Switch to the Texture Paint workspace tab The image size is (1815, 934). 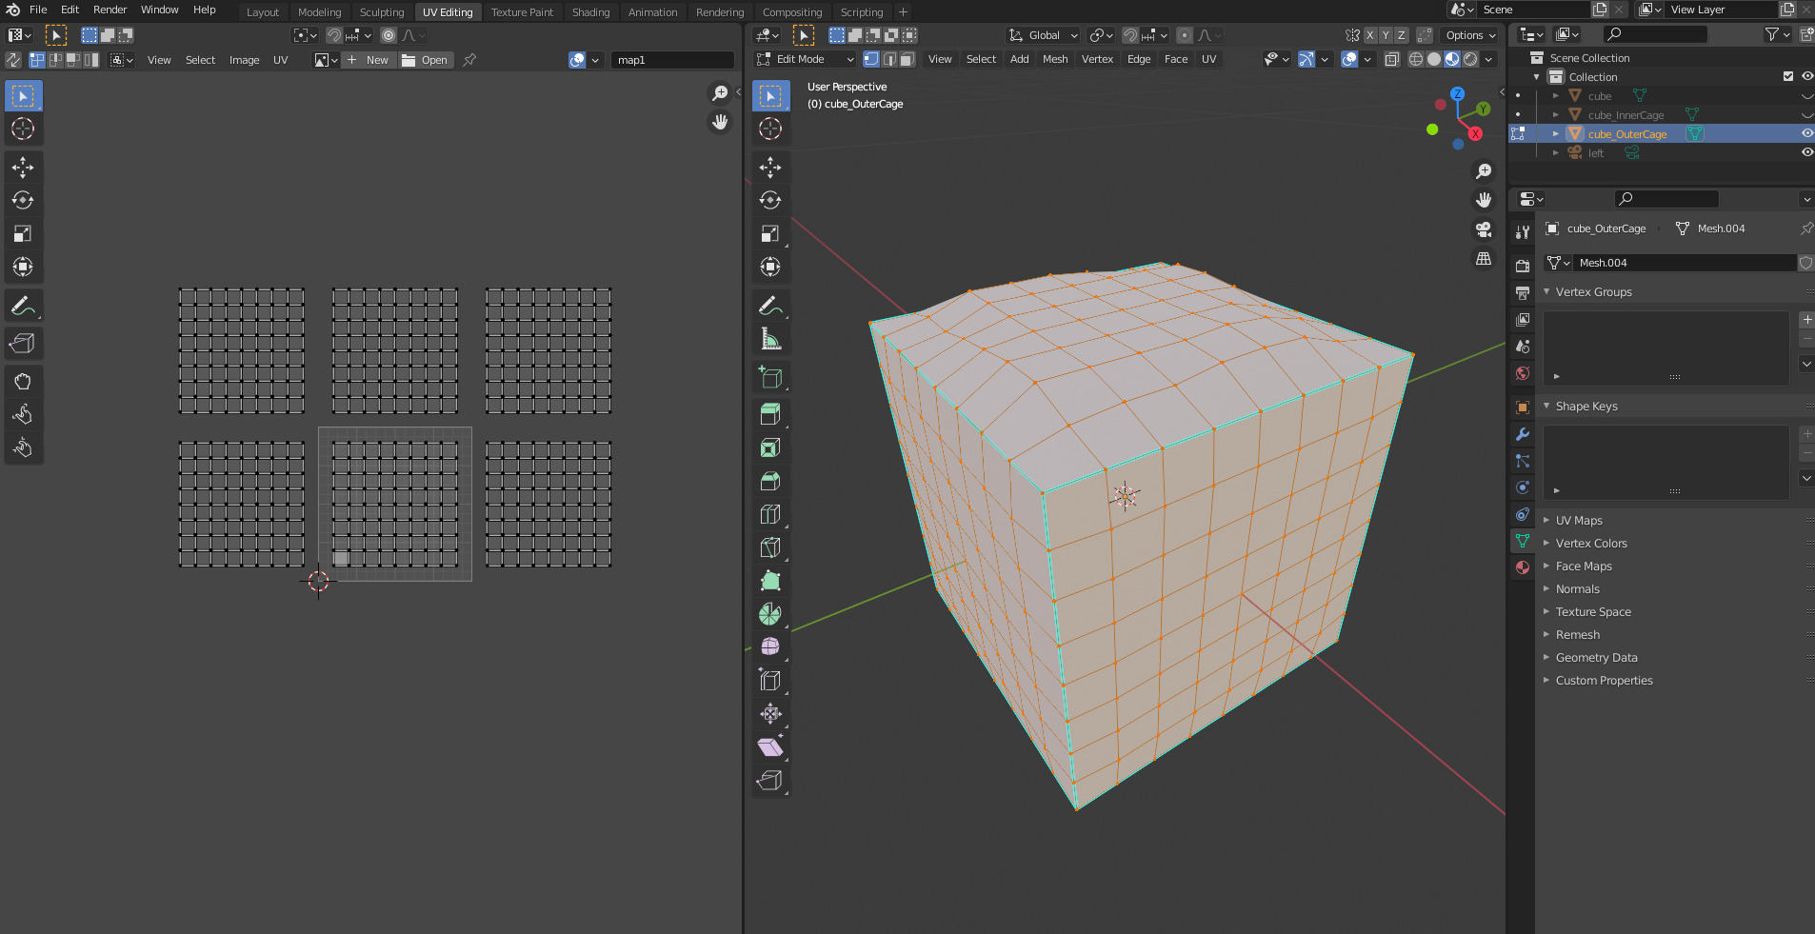[x=522, y=12]
